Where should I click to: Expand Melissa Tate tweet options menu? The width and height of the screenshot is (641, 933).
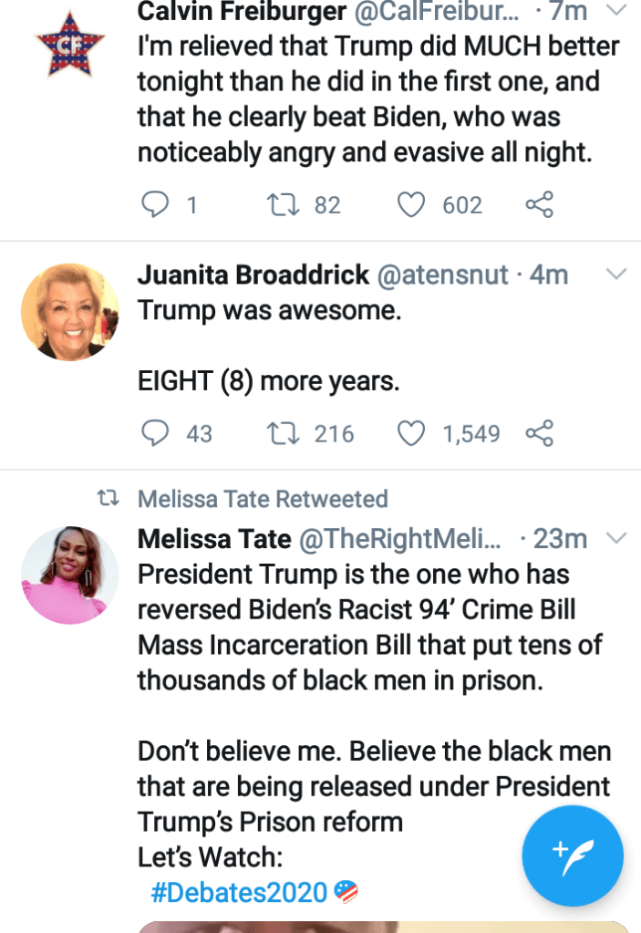tap(616, 538)
